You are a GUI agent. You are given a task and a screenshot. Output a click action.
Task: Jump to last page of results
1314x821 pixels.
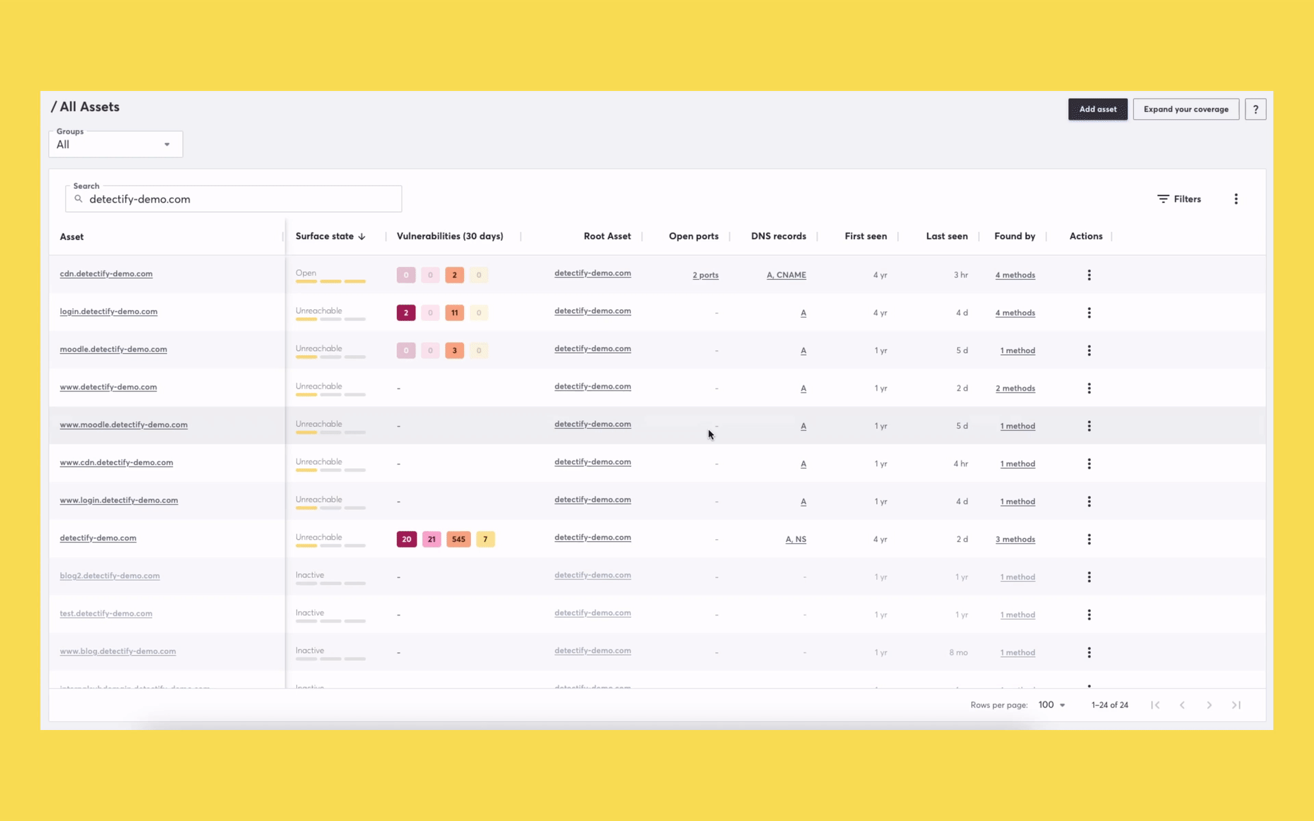pyautogui.click(x=1236, y=705)
